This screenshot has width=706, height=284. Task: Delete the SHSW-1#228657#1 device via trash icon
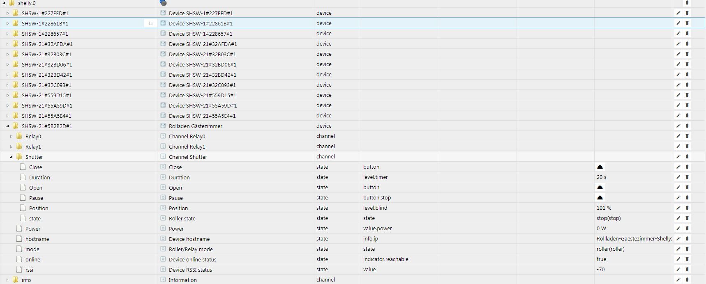[687, 34]
